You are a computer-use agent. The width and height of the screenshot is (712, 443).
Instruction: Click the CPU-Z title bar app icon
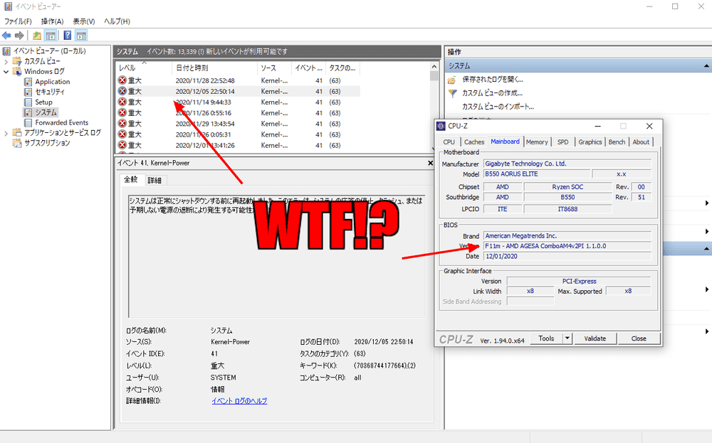441,126
